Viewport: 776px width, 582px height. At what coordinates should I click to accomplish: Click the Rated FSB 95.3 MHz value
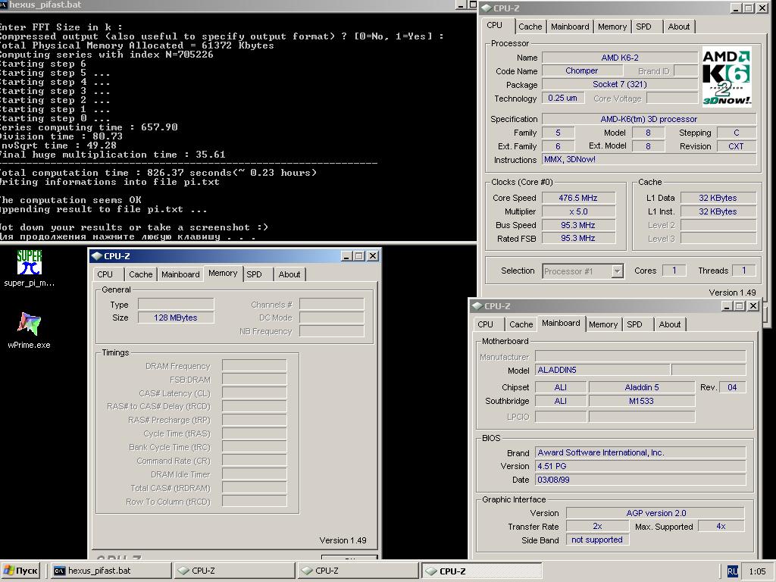point(578,239)
